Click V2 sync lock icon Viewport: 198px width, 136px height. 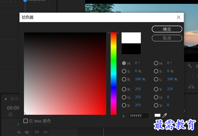[37, 132]
